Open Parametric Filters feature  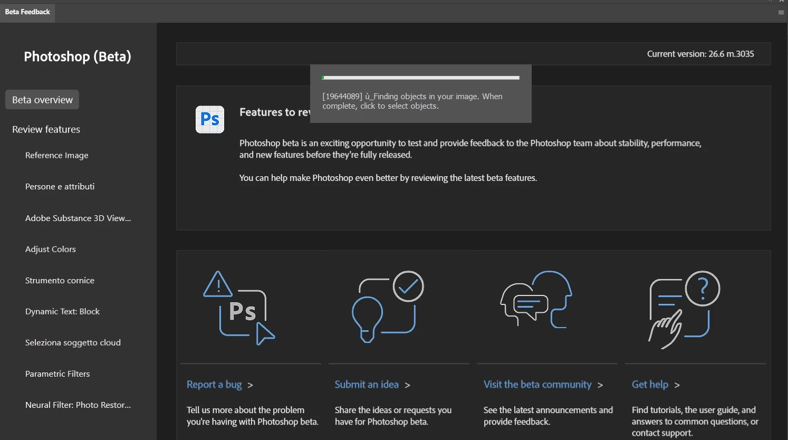(x=57, y=374)
